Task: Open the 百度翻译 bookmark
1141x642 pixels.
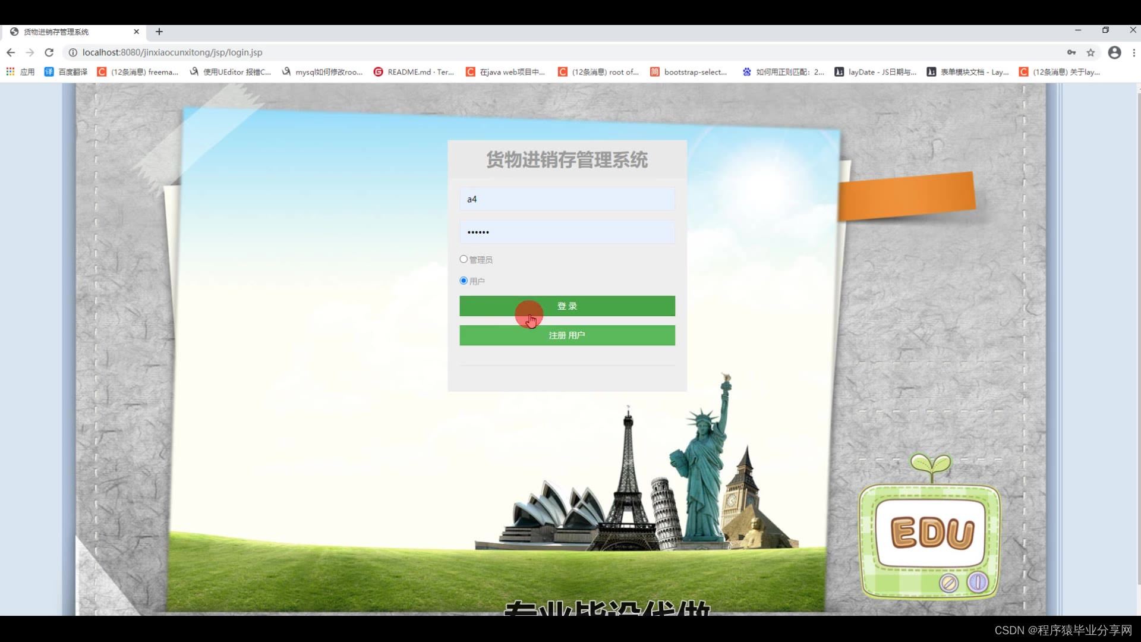Action: tap(66, 72)
